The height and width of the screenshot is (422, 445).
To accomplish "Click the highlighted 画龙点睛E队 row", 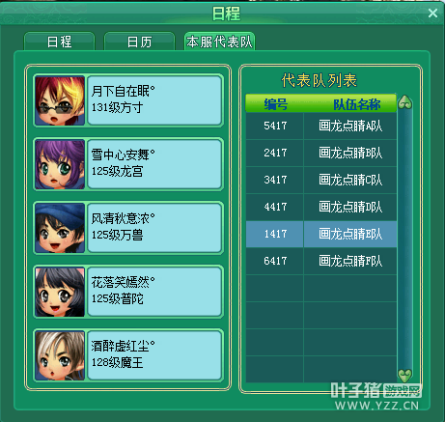I will pos(321,234).
